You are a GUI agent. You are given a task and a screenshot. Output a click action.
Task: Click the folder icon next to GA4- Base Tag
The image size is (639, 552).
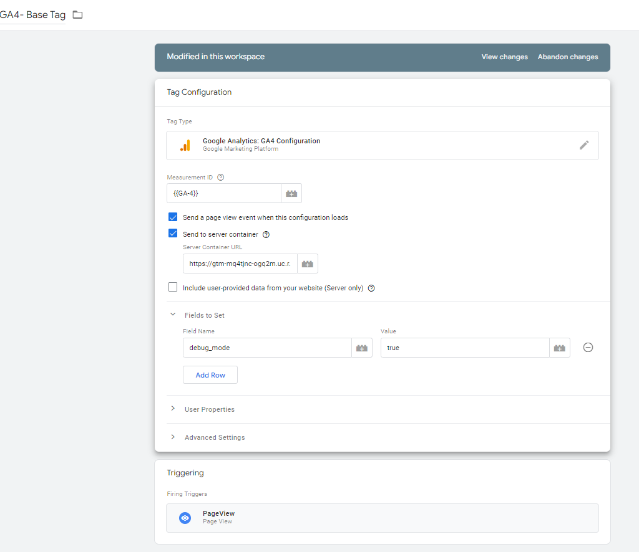(x=77, y=15)
